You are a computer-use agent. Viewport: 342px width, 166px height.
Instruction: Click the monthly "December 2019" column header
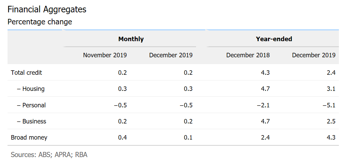(x=171, y=55)
